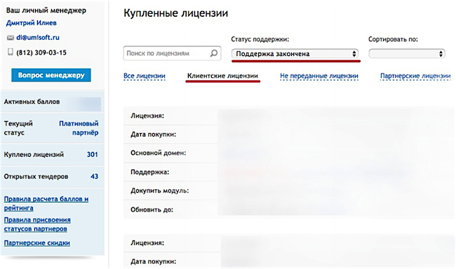This screenshot has width=456, height=269.
Task: Click the phone number (812) 309-03-15
Action: pyautogui.click(x=41, y=53)
